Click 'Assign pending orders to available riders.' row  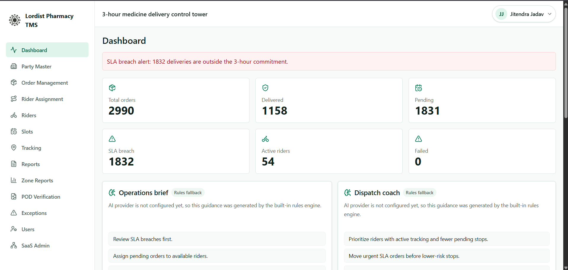[217, 256]
